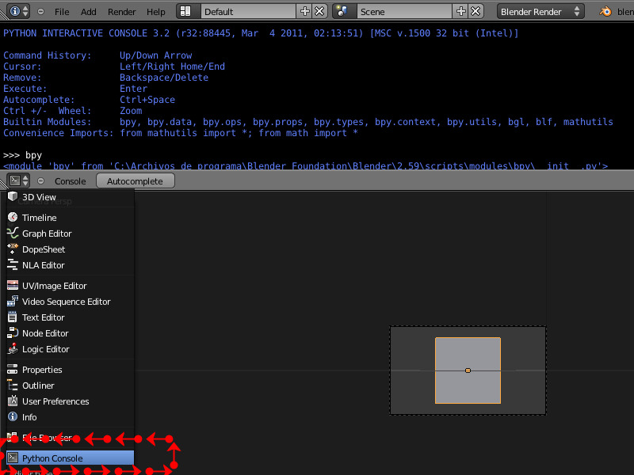Viewport: 634px width, 475px height.
Task: Select NLA Editor from the list
Action: 70,265
